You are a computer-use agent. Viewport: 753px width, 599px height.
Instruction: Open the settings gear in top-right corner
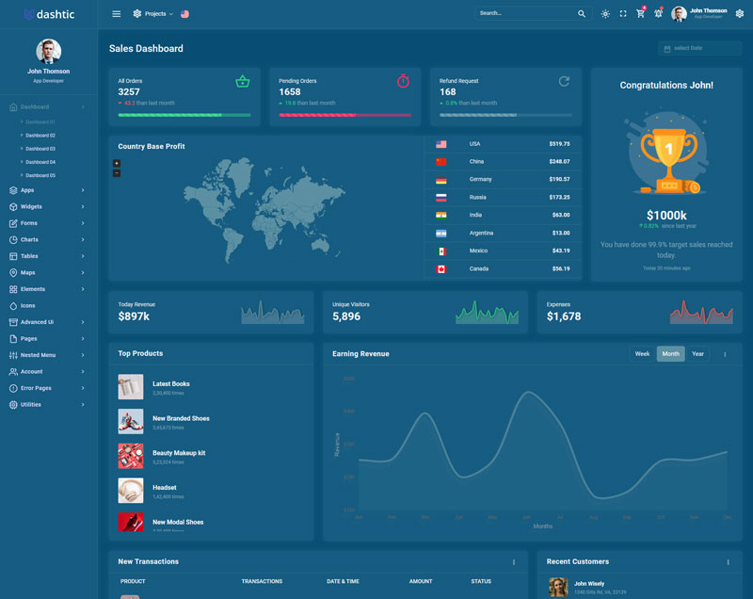pos(739,14)
